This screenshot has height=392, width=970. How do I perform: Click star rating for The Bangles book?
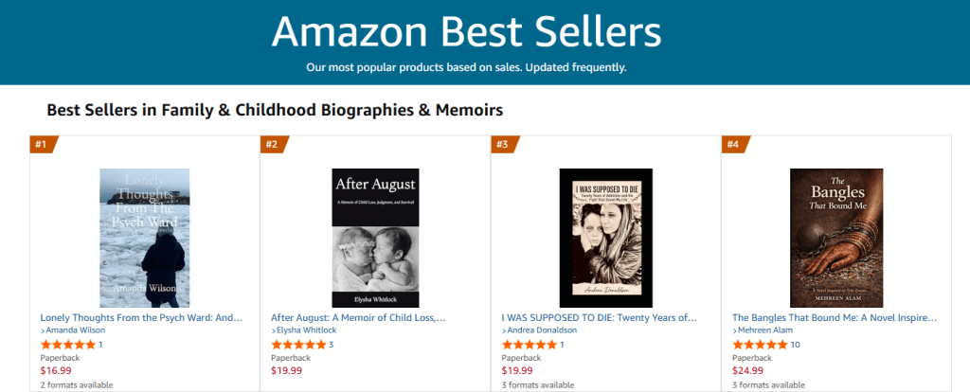pyautogui.click(x=760, y=344)
